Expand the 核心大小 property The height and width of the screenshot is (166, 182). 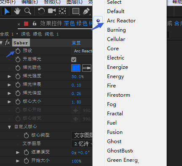[x=9, y=102]
